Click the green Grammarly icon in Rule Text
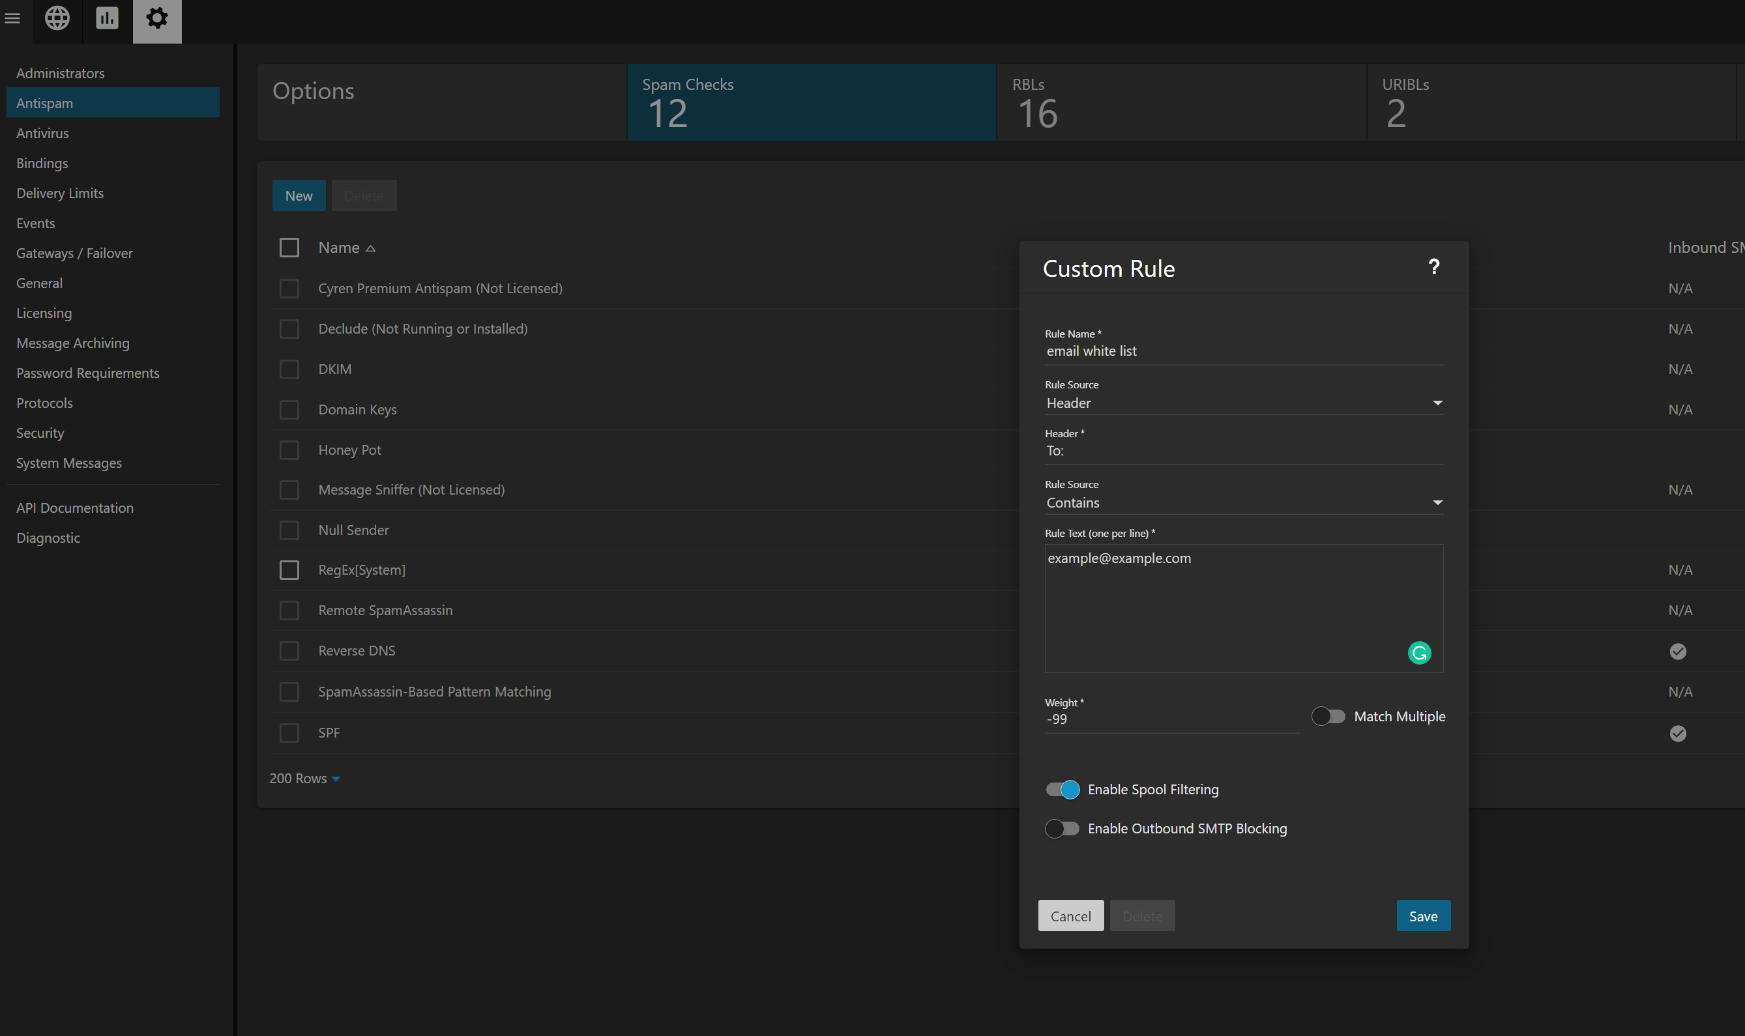Viewport: 1745px width, 1036px height. pos(1419,653)
